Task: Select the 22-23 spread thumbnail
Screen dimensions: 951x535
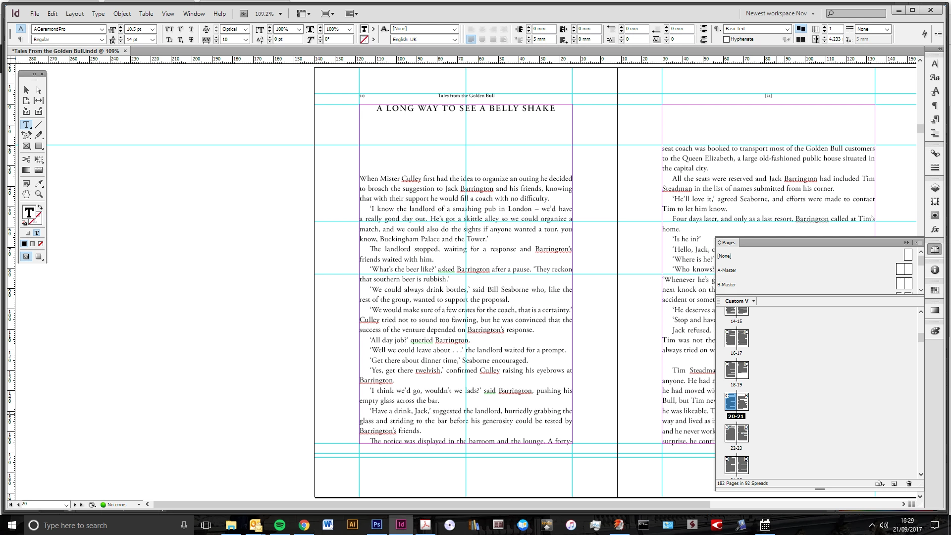Action: point(736,434)
